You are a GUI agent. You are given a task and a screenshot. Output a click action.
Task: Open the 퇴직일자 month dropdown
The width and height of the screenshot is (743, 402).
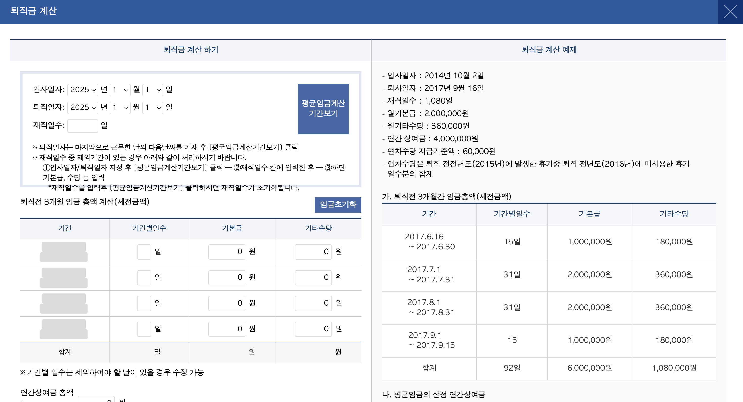tap(120, 108)
